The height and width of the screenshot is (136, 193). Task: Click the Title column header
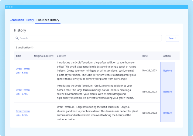(x=19, y=56)
